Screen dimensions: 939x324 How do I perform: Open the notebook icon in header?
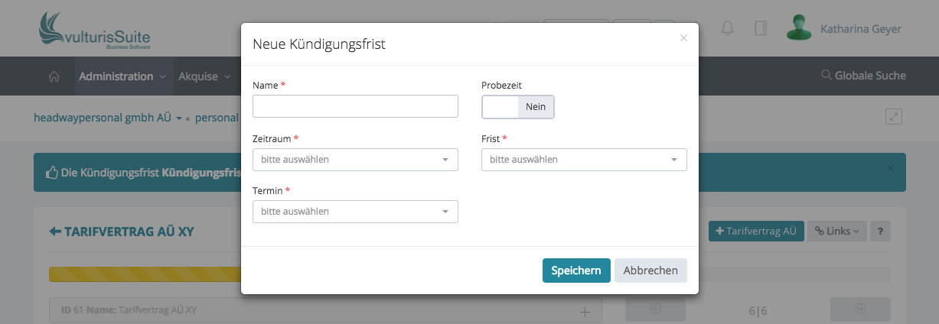(760, 29)
